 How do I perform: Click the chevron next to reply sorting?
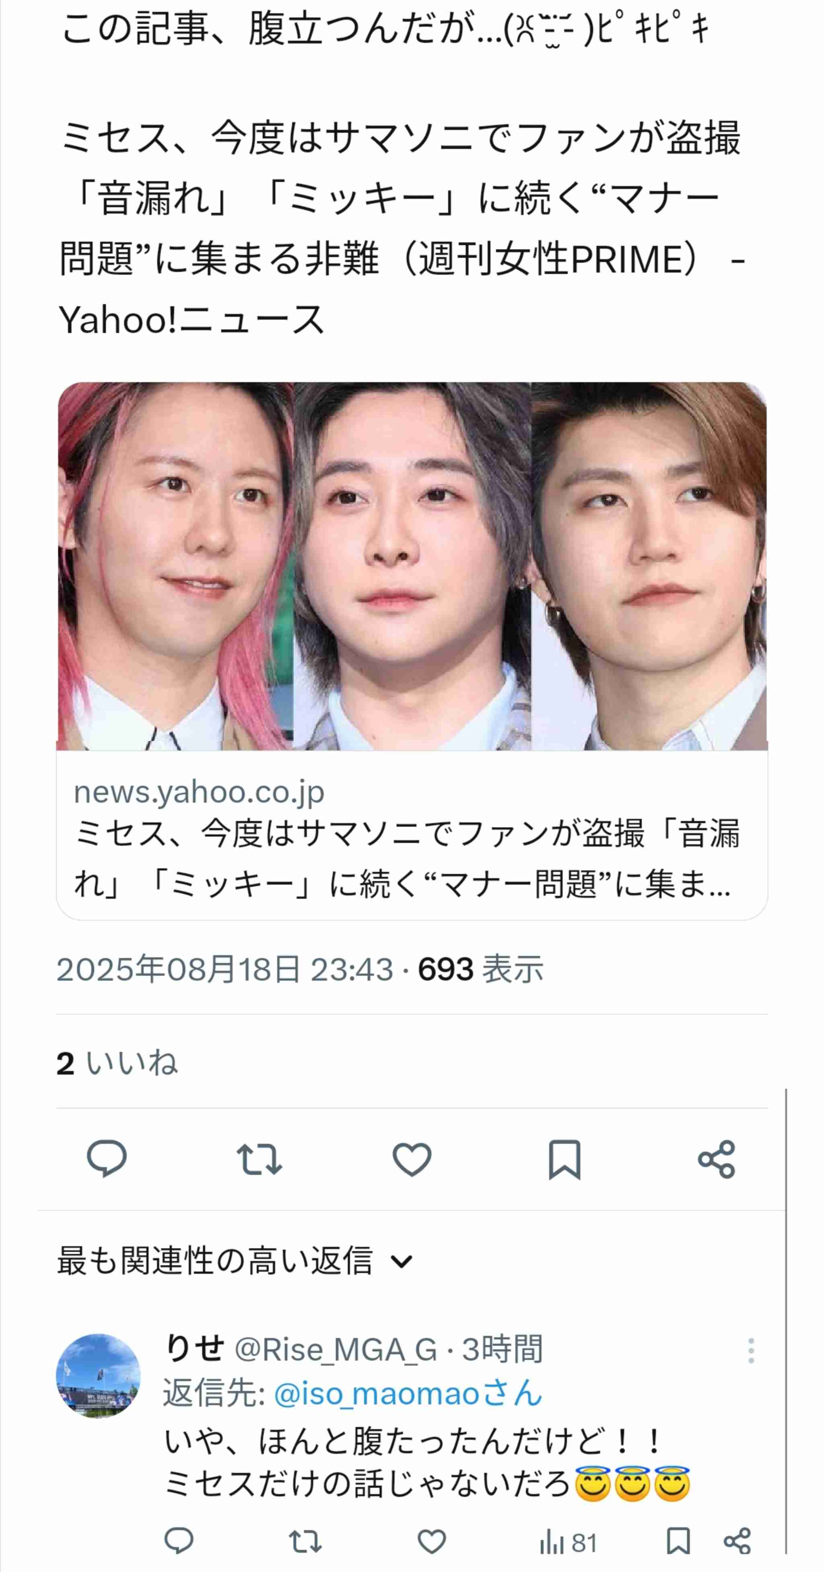401,1262
